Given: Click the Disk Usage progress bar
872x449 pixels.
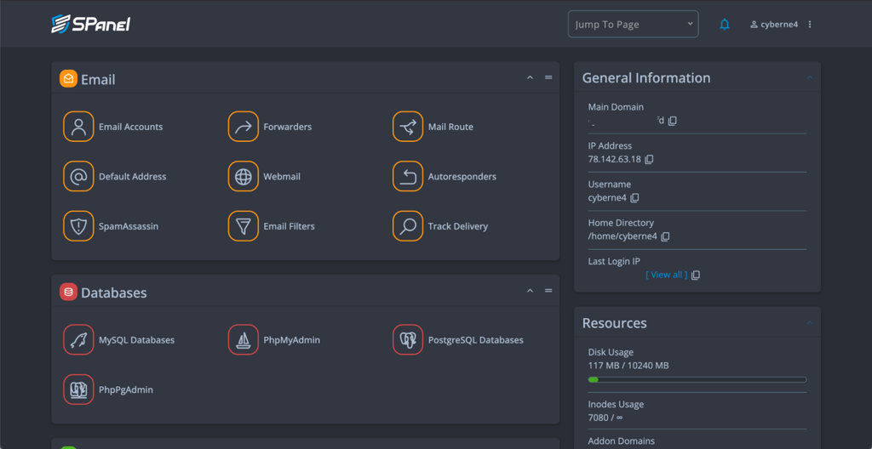Looking at the screenshot, I should coord(697,379).
